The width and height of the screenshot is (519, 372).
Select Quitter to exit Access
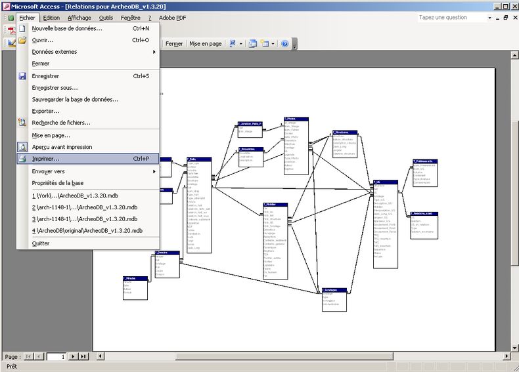89,243
